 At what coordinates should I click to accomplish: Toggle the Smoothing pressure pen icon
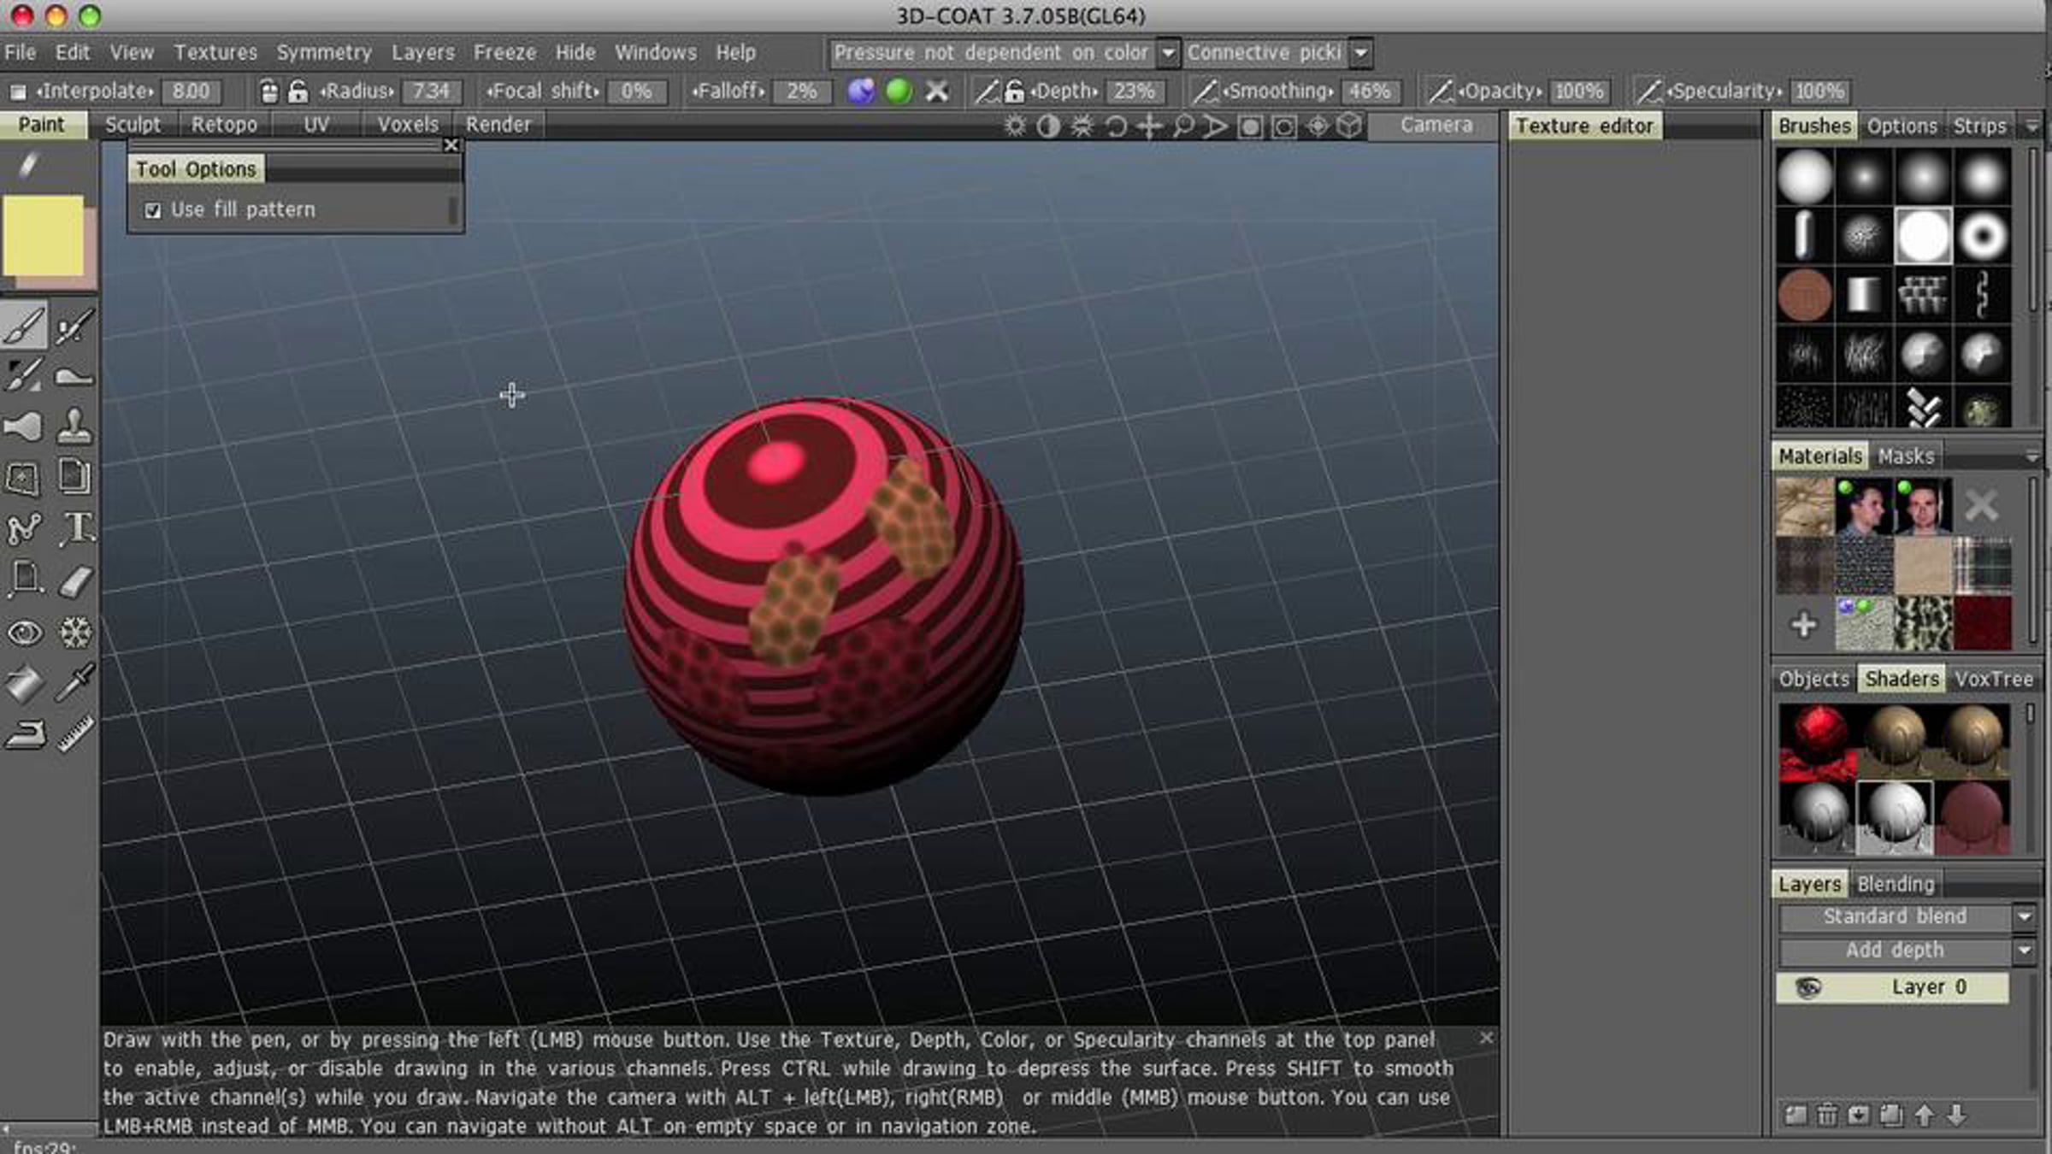pyautogui.click(x=1205, y=91)
